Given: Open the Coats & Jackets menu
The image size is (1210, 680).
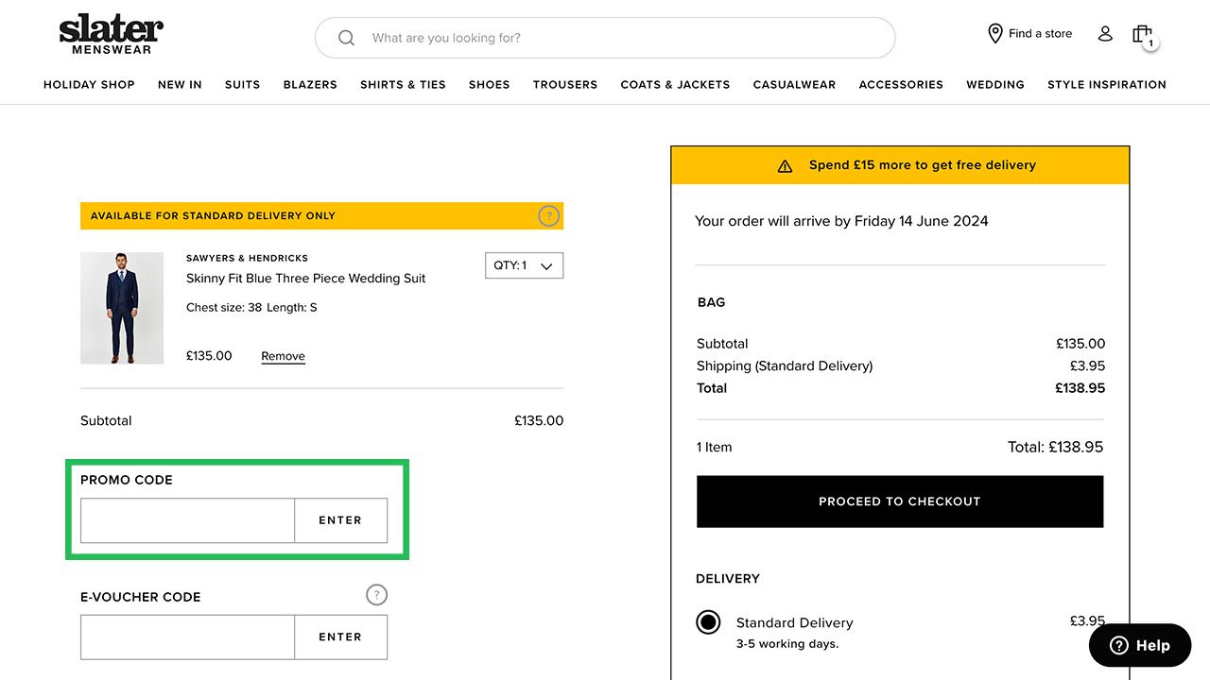Looking at the screenshot, I should (675, 85).
